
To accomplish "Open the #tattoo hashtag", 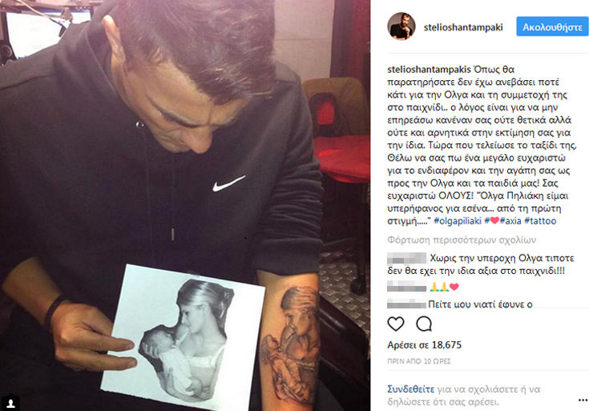I will [540, 221].
